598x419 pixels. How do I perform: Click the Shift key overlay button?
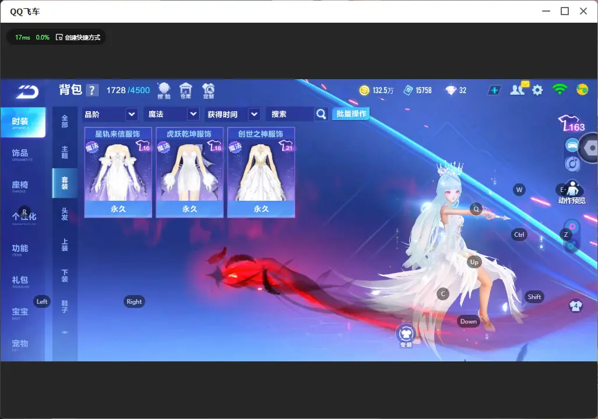[x=534, y=297]
